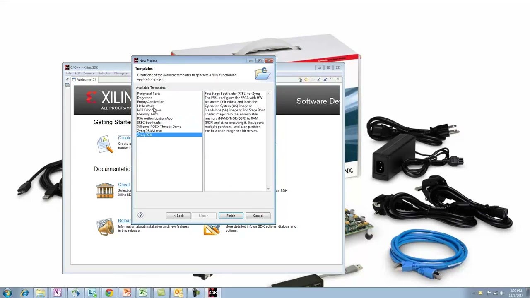Screen dimensions: 530x298
Task: Open the Source menu in Xilinx SDK
Action: (89, 73)
